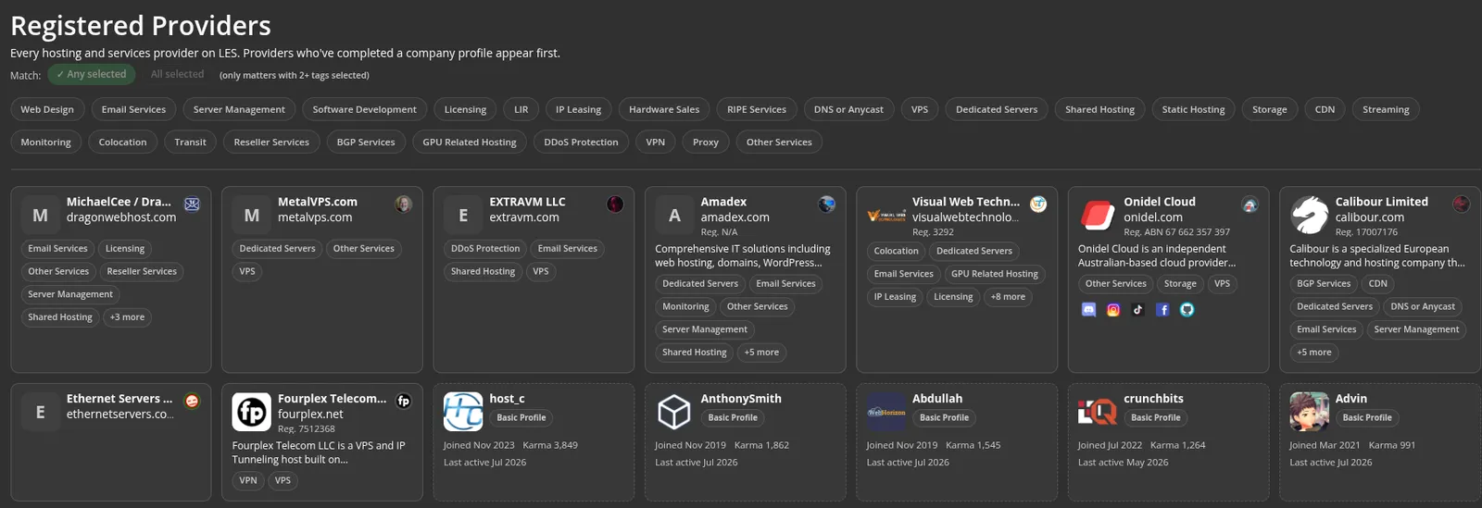Select the 'Any selected' match option
Viewport: 1482px width, 508px height.
(x=92, y=74)
